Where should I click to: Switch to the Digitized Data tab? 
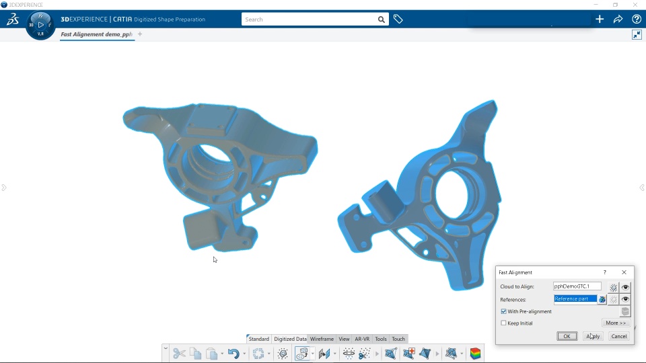[x=290, y=339]
